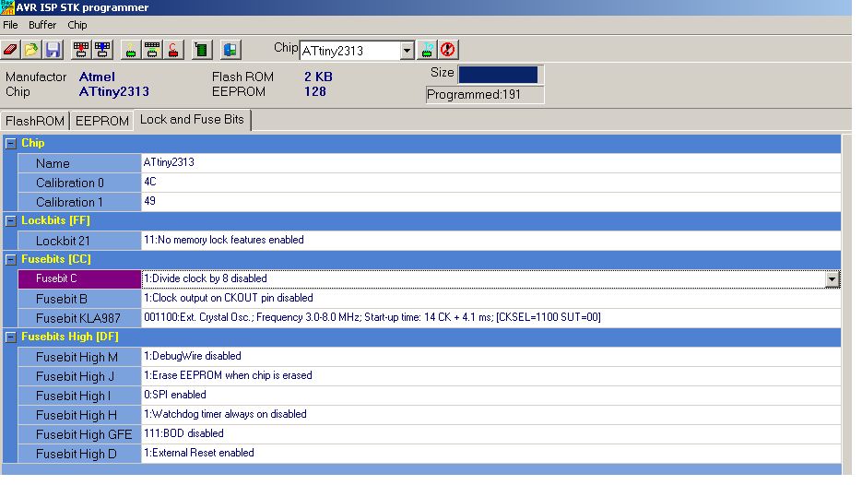Save the buffer with the floppy disk icon

tap(53, 50)
